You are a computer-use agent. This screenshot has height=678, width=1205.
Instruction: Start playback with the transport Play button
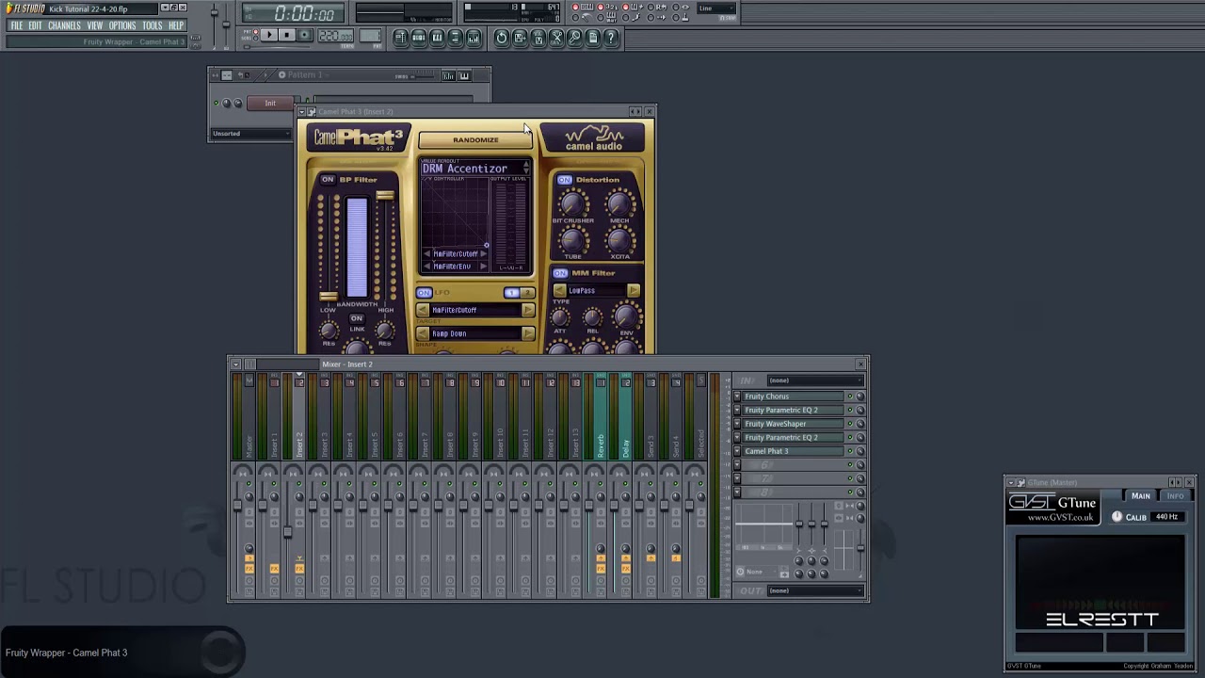point(269,36)
